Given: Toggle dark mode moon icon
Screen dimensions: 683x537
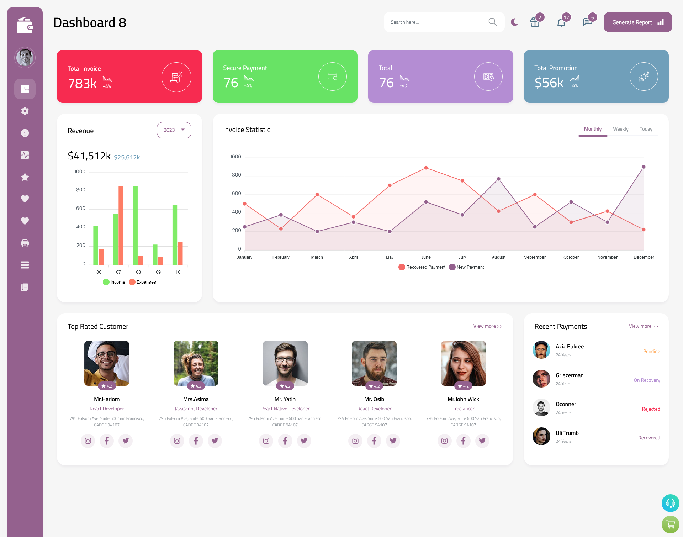Looking at the screenshot, I should 514,22.
